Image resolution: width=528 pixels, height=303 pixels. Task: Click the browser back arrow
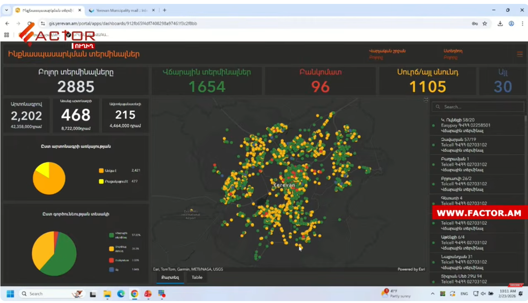(7, 23)
